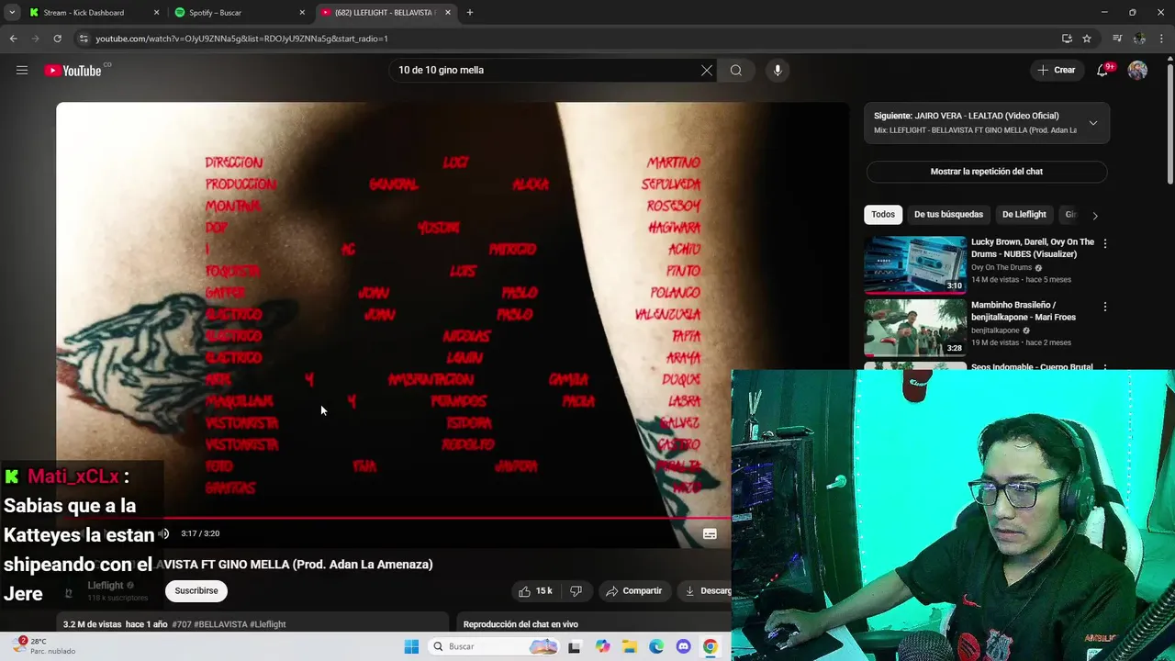
Task: Open Ovy On The Drums channel
Action: [x=1002, y=268]
